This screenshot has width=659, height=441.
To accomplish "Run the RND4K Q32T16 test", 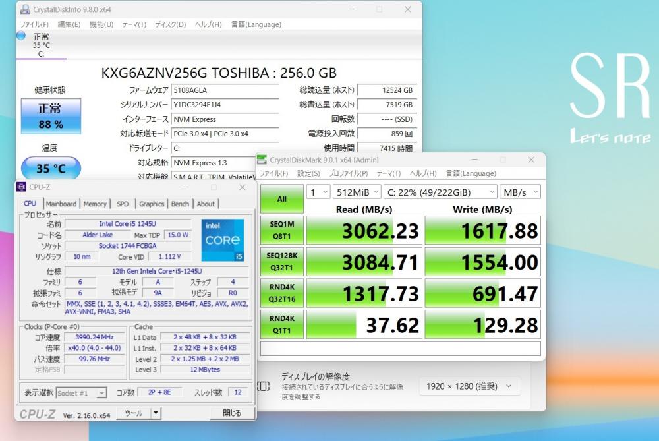I will [281, 293].
